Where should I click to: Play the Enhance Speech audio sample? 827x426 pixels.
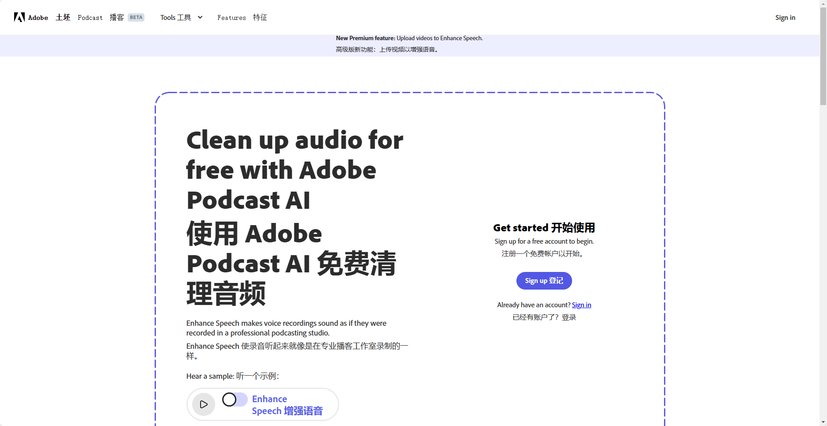(x=204, y=404)
